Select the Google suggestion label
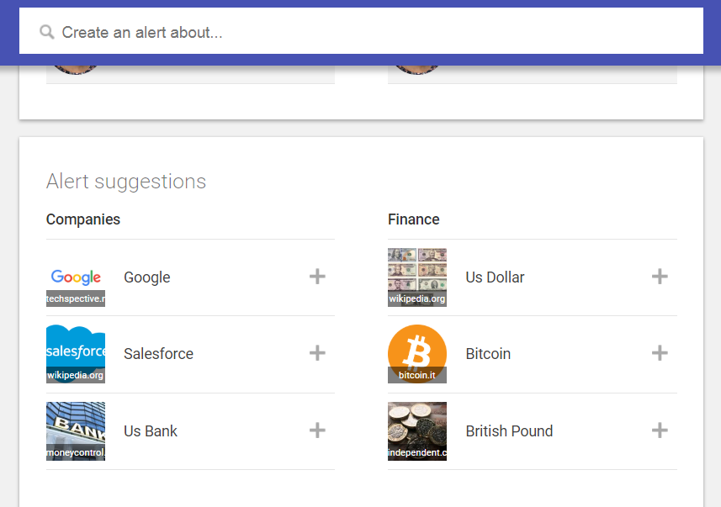 point(147,277)
